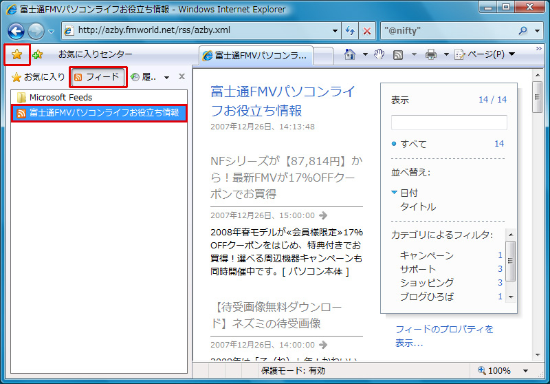Image resolution: width=550 pixels, height=384 pixels.
Task: Click the お気に入りセンター label
Action: (95, 54)
